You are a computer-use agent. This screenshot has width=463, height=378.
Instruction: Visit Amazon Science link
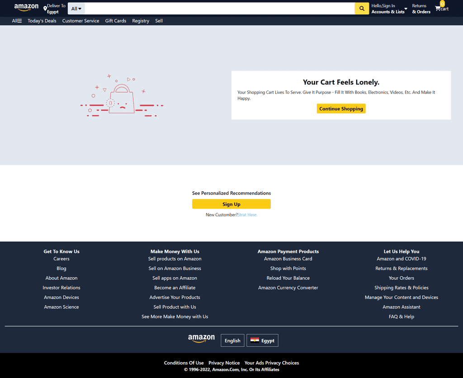coord(61,307)
